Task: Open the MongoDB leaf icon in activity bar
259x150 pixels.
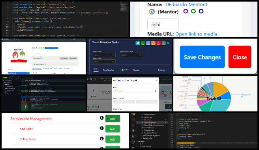Action: click(133, 131)
